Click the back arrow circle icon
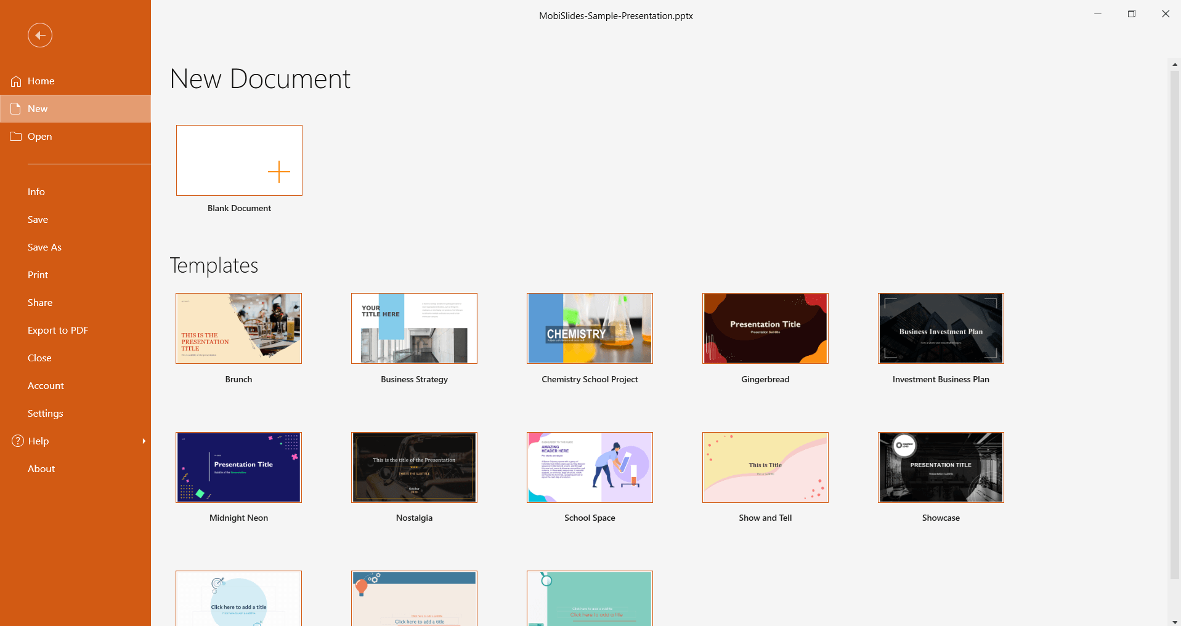This screenshot has width=1181, height=626. (x=40, y=35)
